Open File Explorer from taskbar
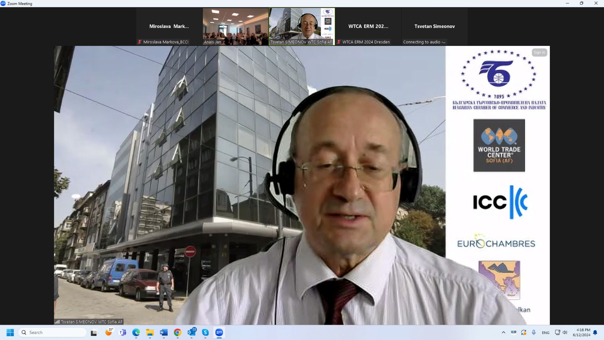Viewport: 604px width, 340px height. (x=150, y=332)
